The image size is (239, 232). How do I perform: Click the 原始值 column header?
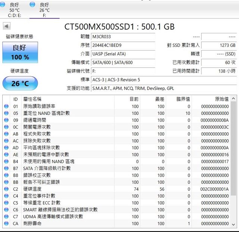click(x=222, y=99)
